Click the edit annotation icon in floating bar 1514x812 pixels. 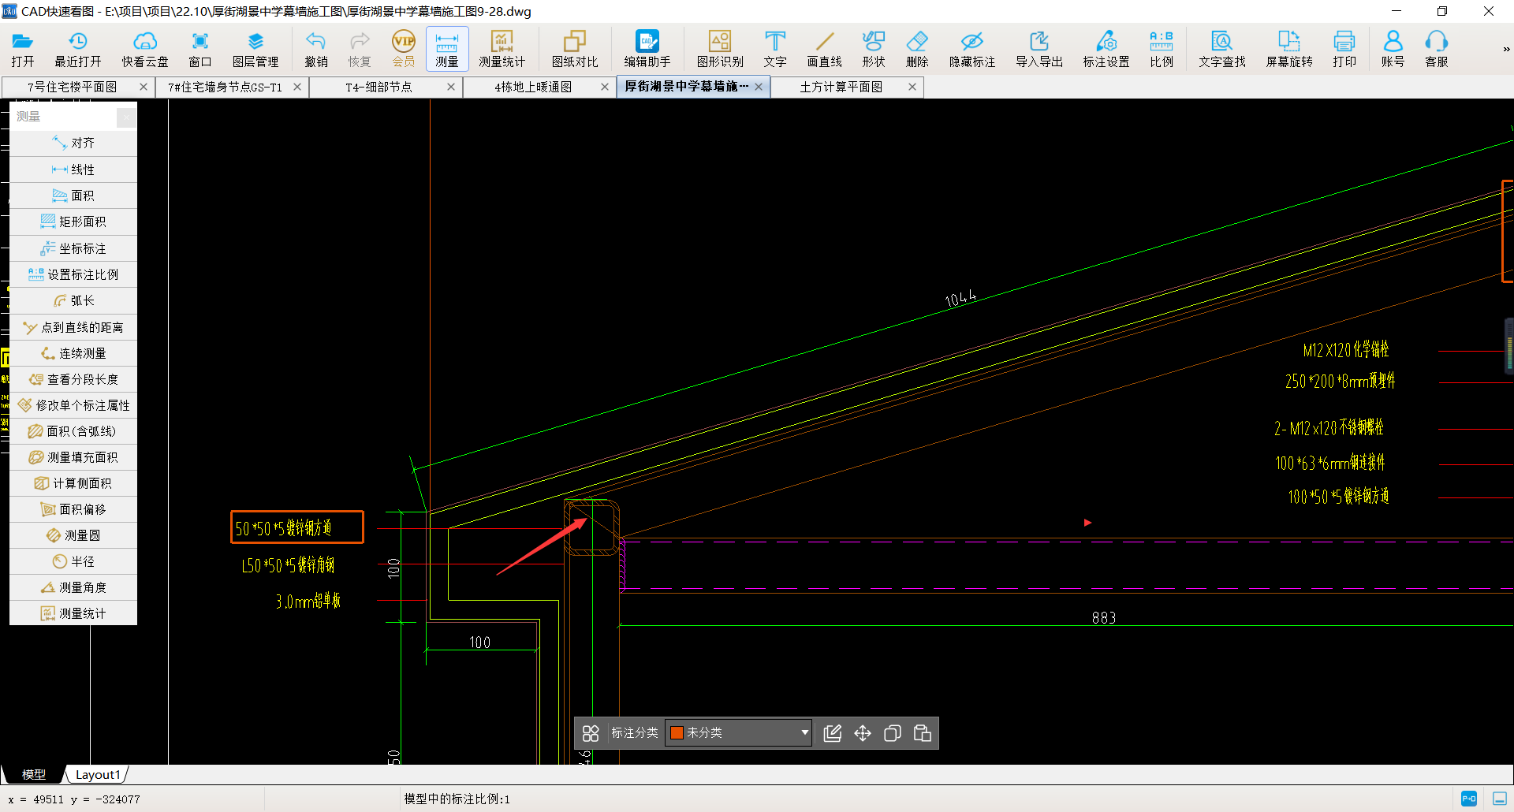pyautogui.click(x=833, y=733)
